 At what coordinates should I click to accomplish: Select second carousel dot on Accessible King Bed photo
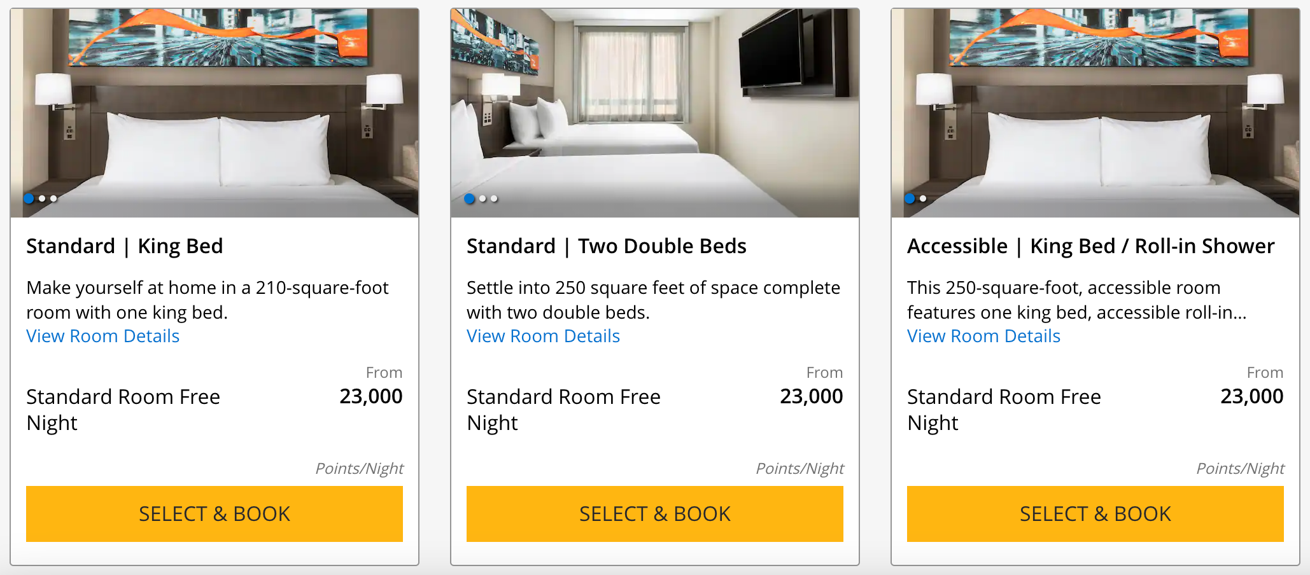[x=923, y=198]
